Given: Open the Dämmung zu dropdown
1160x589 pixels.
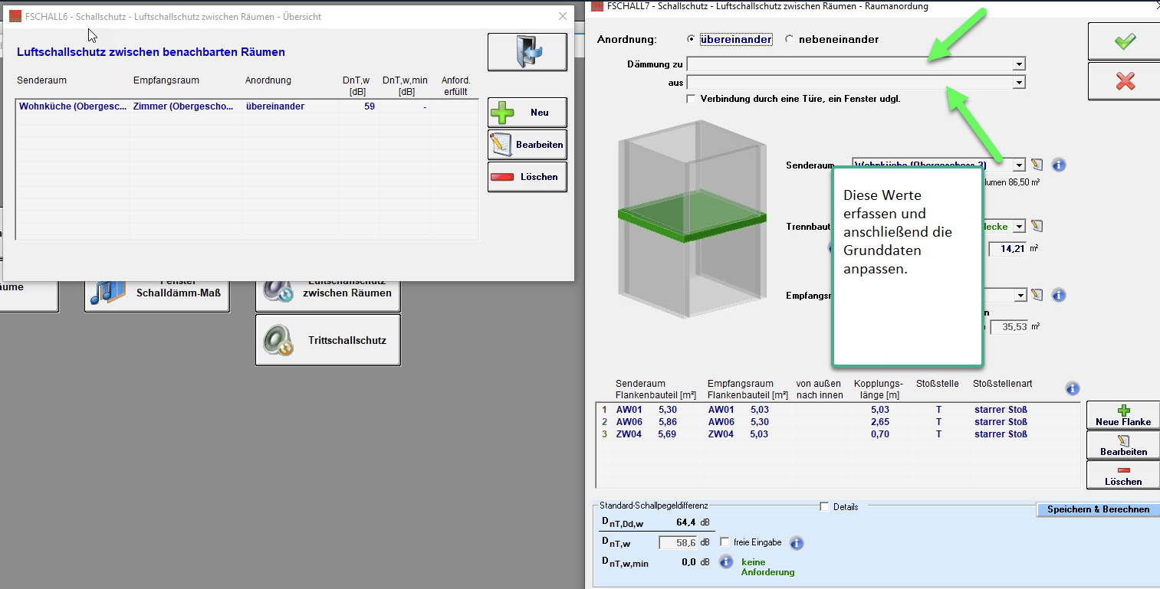Looking at the screenshot, I should [1018, 64].
